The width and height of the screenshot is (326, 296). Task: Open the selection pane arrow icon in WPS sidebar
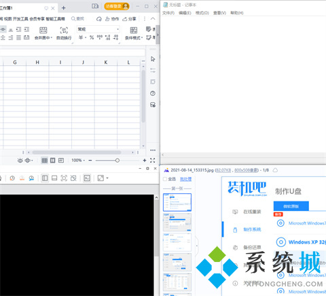(x=153, y=59)
